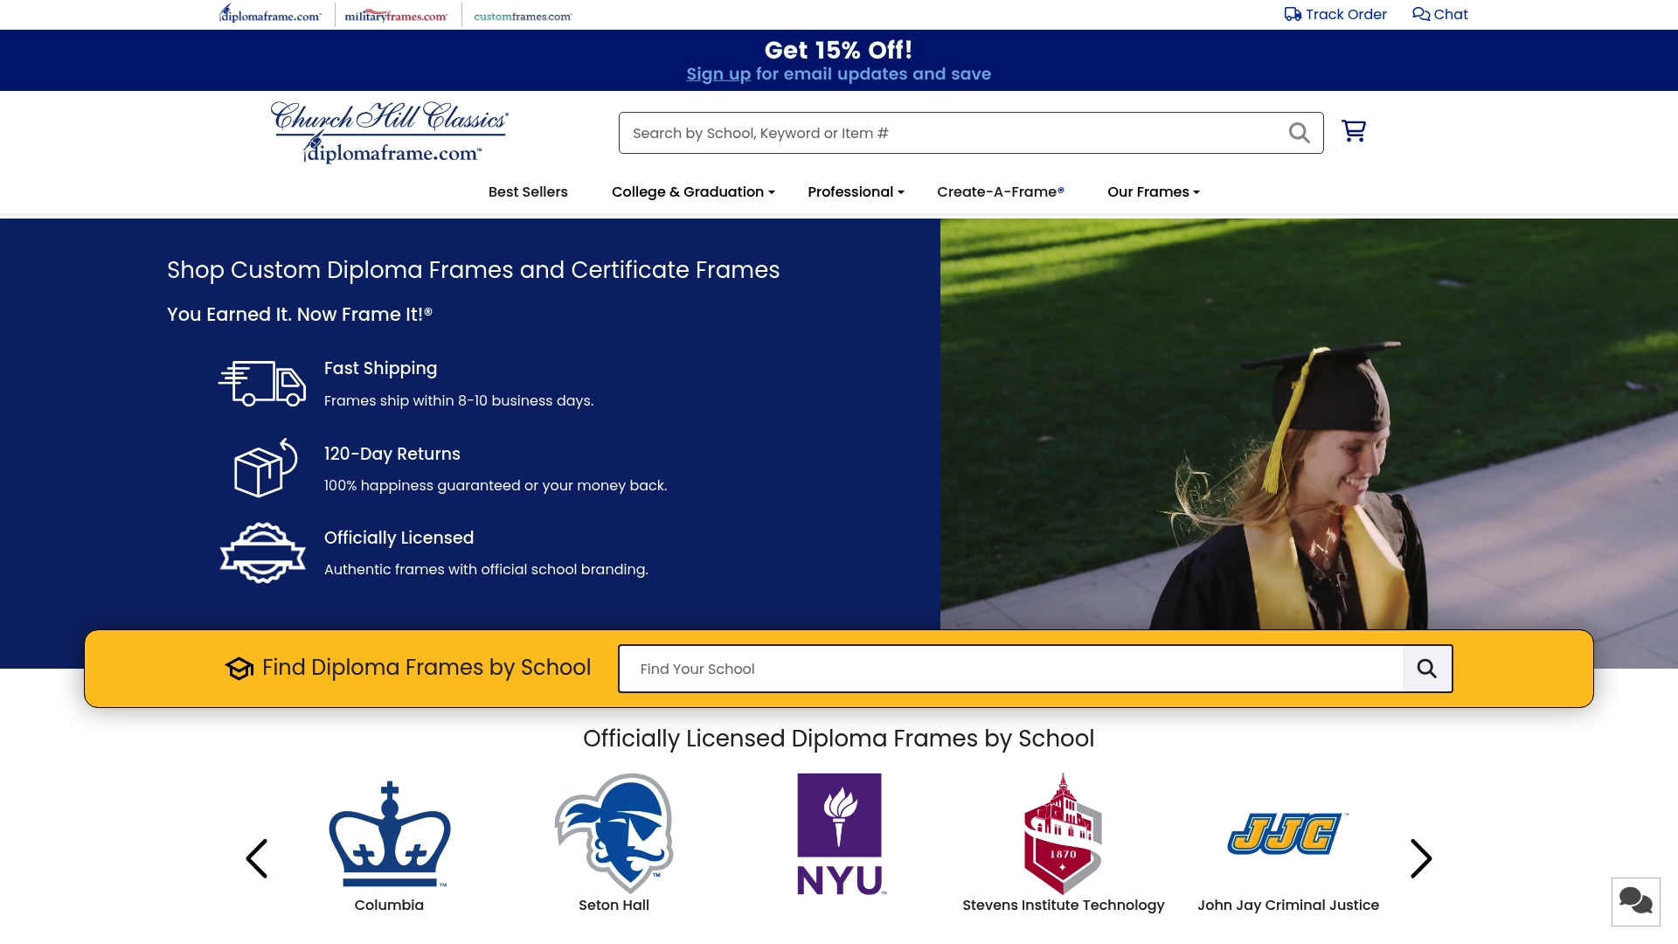The image size is (1678, 944).
Task: Advance the school carousel with right arrow
Action: [1421, 858]
